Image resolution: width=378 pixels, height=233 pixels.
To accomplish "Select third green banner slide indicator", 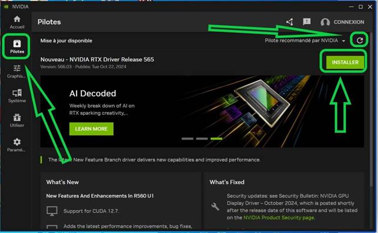I will [x=216, y=138].
